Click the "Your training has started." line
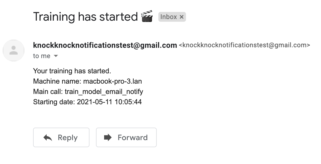Viewport: 321px width, 164px height. [x=72, y=71]
